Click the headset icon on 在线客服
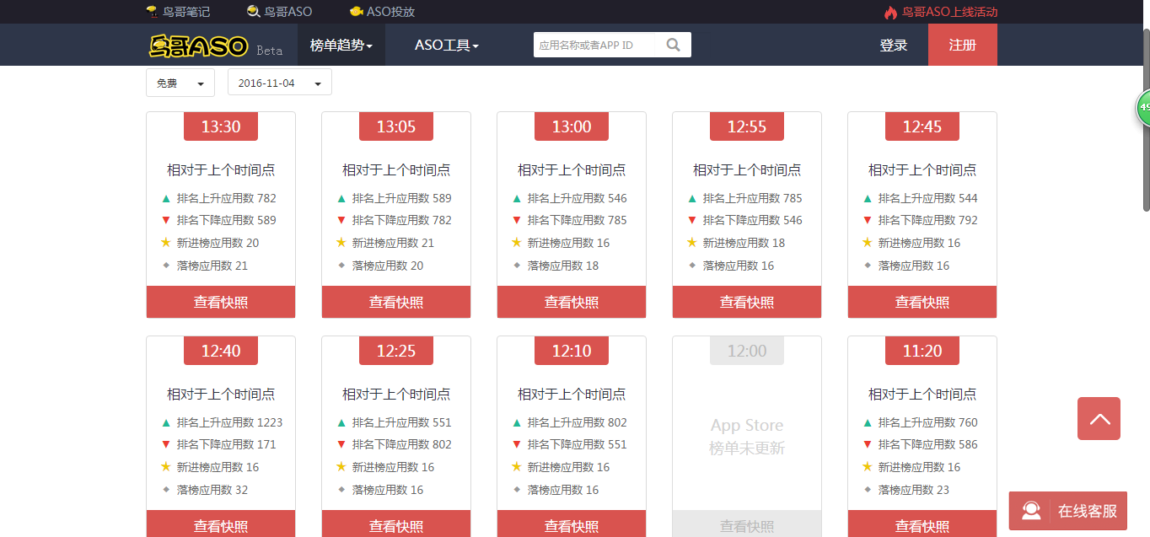 [1030, 510]
